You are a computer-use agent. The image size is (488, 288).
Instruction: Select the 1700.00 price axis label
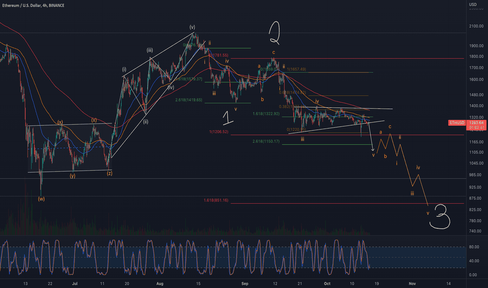476,68
